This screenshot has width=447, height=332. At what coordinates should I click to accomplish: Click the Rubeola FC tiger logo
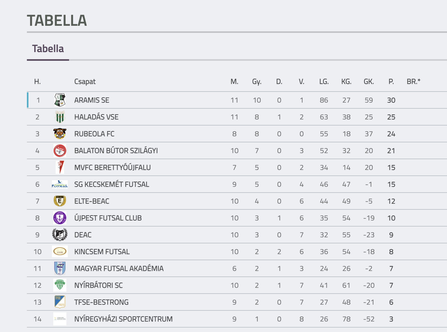point(60,134)
